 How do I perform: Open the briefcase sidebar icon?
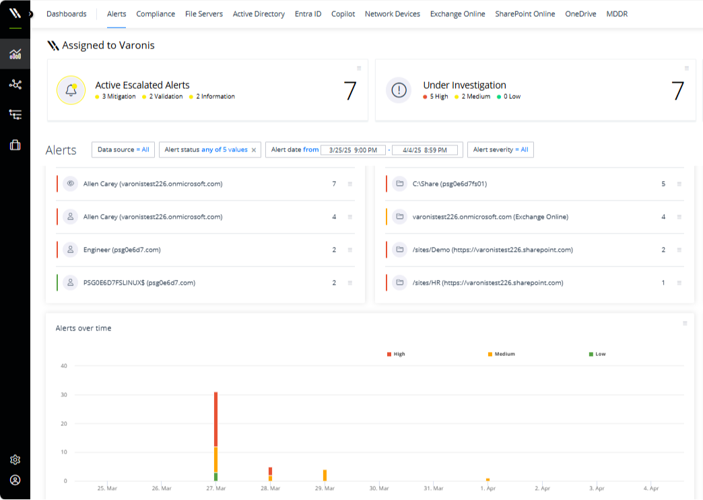pyautogui.click(x=15, y=145)
